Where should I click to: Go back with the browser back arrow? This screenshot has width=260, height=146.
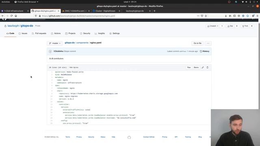3,16
